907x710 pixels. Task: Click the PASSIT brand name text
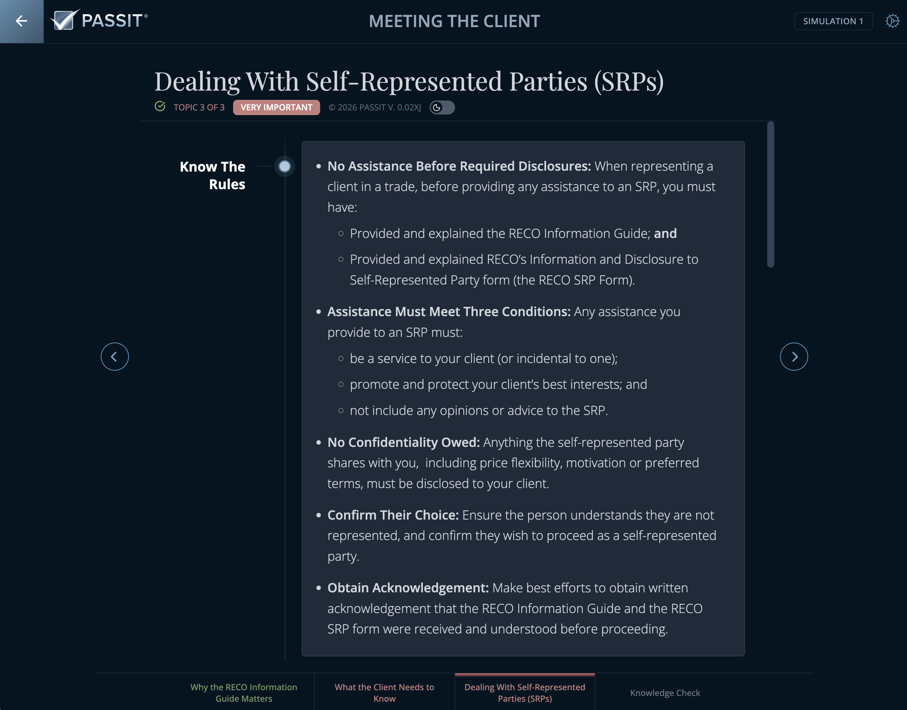click(112, 21)
